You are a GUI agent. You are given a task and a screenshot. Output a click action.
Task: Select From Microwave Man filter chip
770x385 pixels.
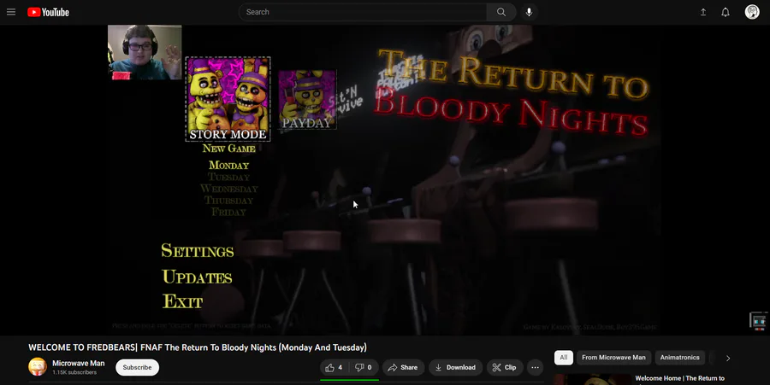(613, 358)
